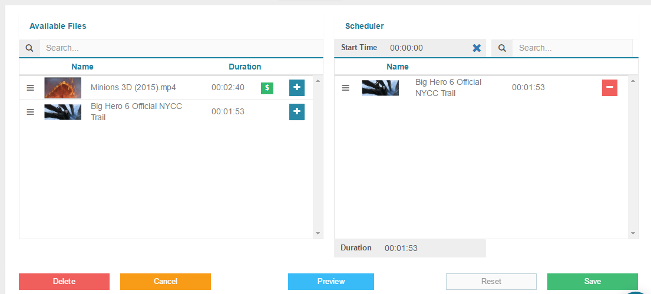Screen dimensions: 651x294
Task: Click drag handle for Minions 3D file
Action: click(x=31, y=88)
